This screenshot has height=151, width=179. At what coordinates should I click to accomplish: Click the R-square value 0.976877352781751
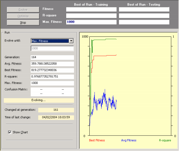52,77
